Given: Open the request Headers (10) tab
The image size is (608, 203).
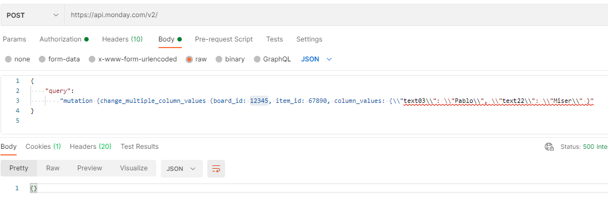Looking at the screenshot, I should point(122,39).
